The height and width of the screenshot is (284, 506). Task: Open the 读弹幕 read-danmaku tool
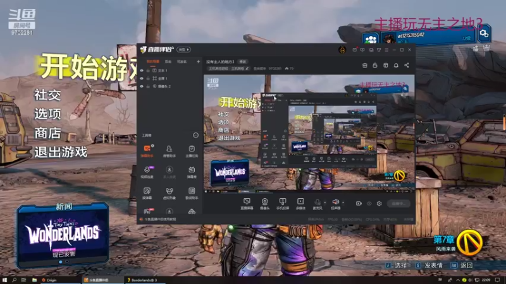[x=147, y=194]
